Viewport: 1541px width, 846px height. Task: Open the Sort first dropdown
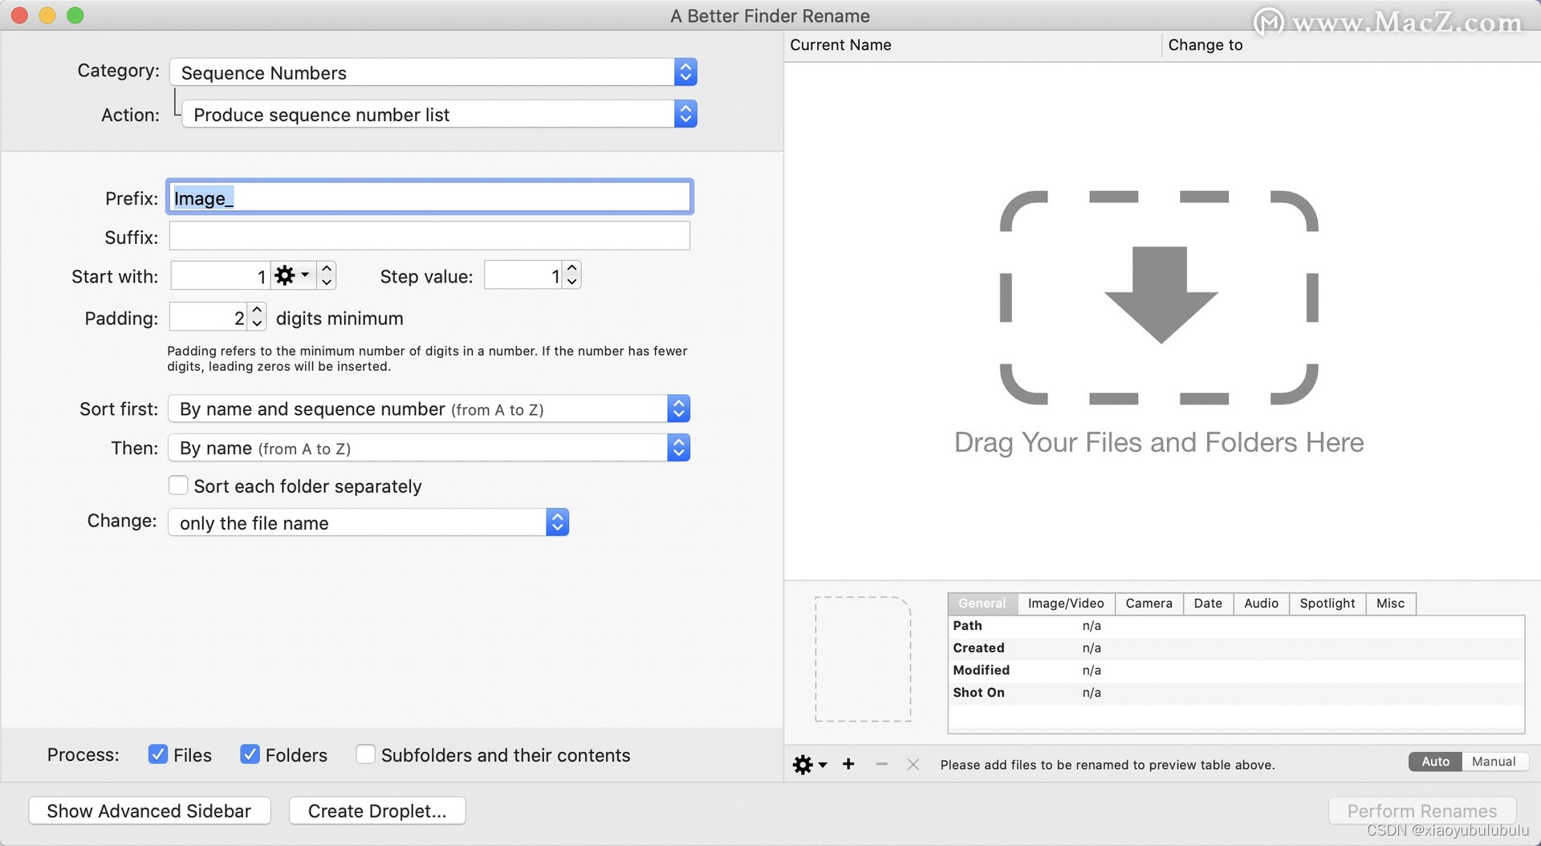[x=429, y=409]
